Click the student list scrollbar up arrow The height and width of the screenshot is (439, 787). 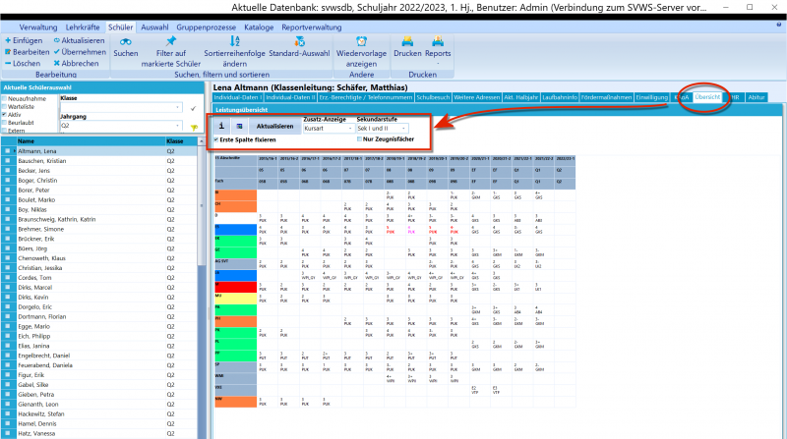point(202,141)
